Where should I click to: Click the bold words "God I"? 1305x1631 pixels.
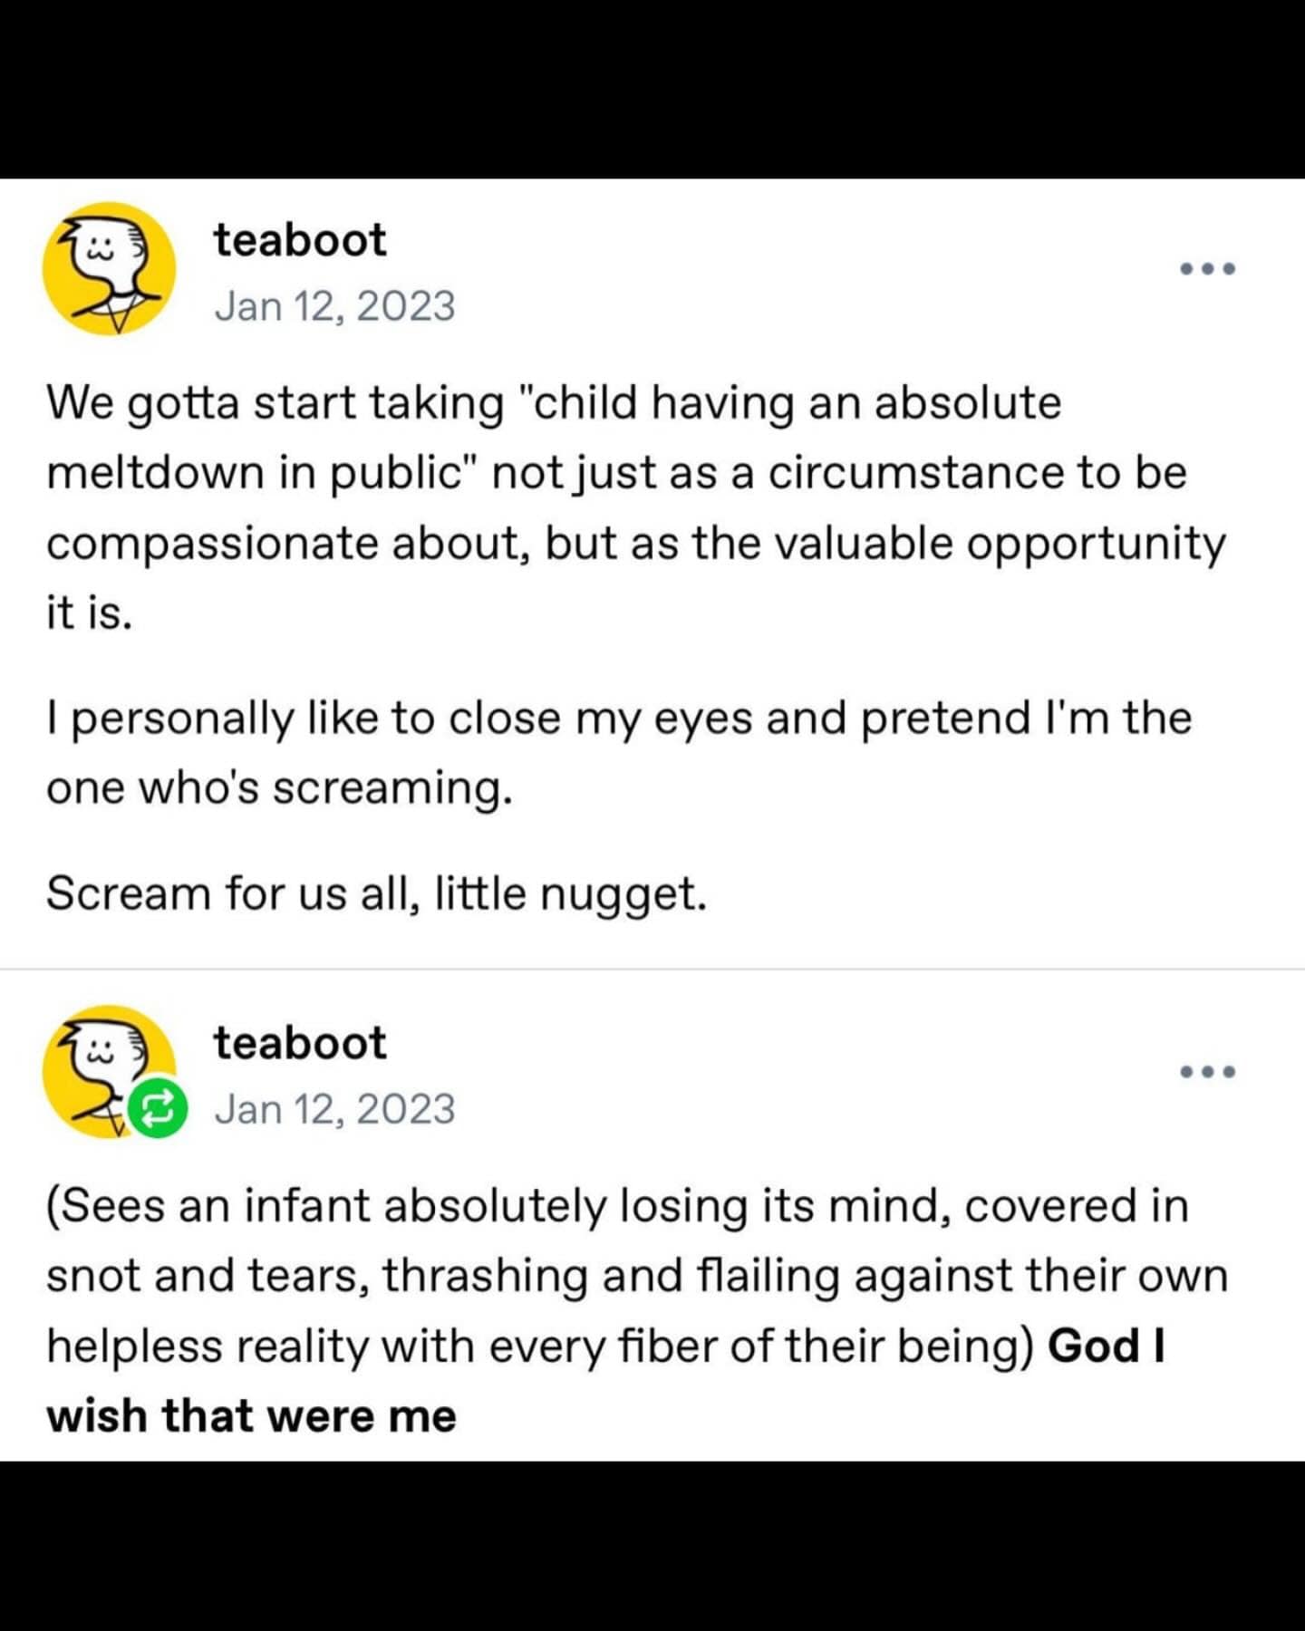1106,1346
